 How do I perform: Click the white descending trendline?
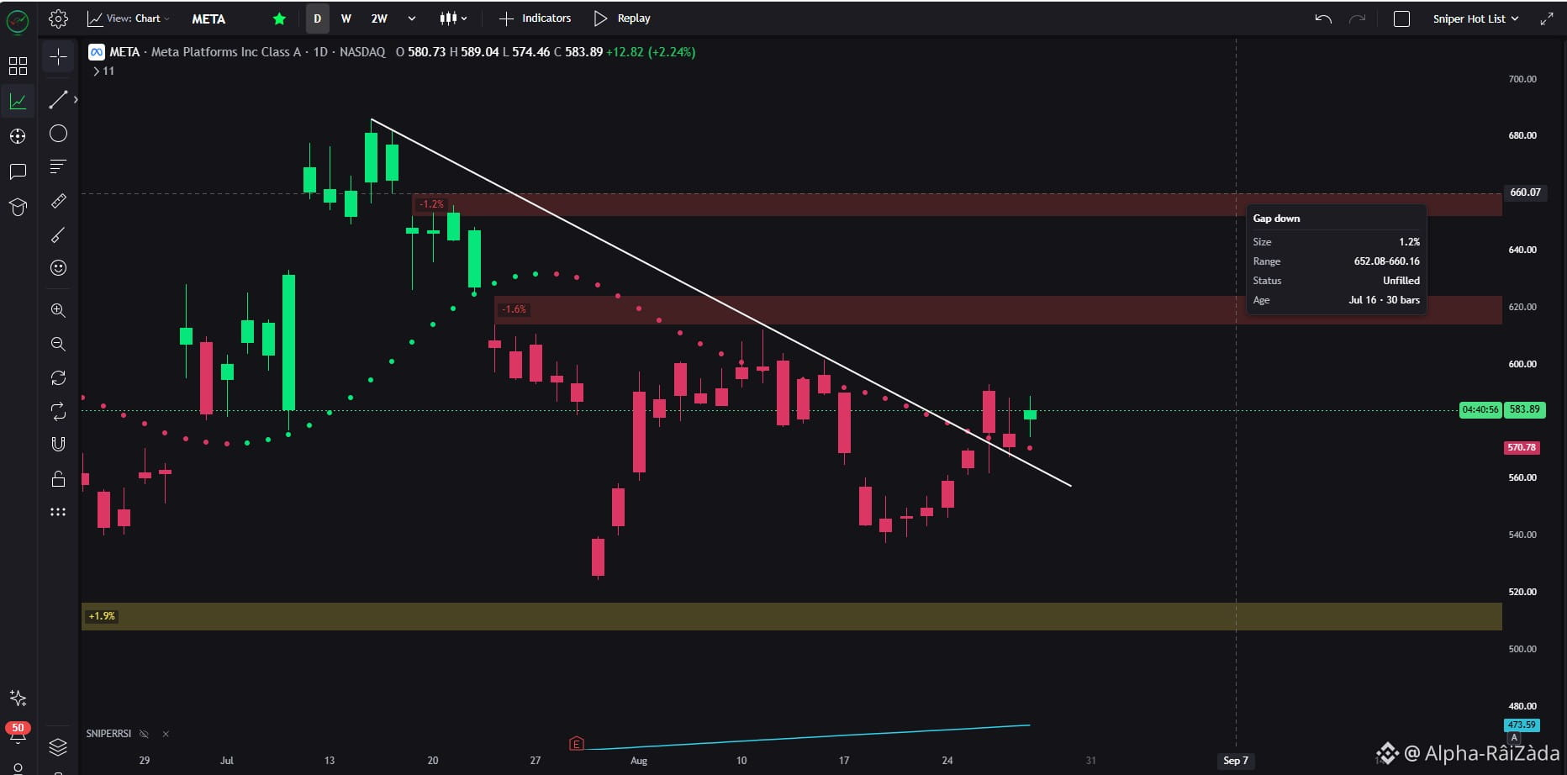(x=721, y=303)
